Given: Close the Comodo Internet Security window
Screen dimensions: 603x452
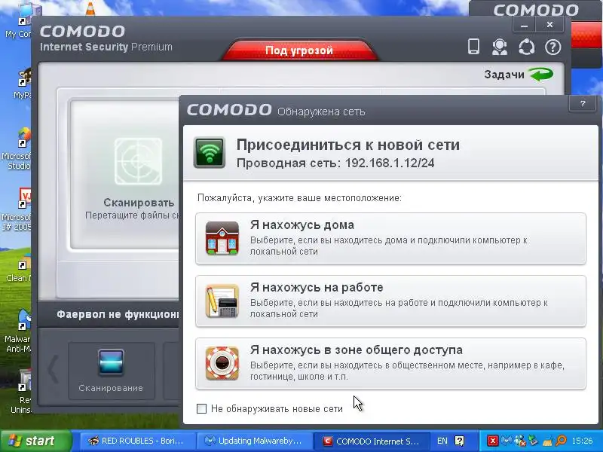Looking at the screenshot, I should (550, 25).
